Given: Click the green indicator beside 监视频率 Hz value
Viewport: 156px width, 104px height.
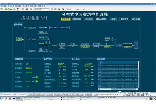Looking at the screenshot, I should 37,82.
